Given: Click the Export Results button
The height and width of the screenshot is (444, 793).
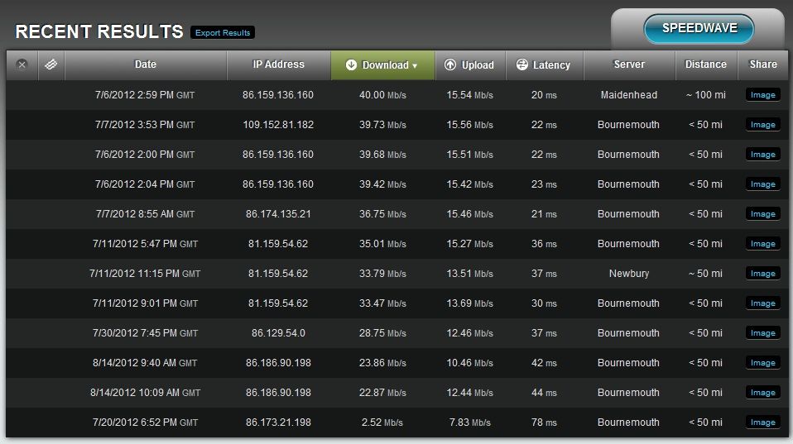Looking at the screenshot, I should coord(223,33).
